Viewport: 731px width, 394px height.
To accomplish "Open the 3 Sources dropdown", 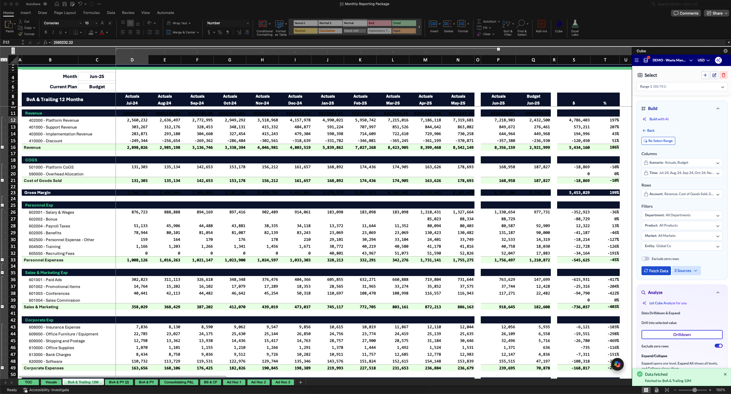I will pyautogui.click(x=686, y=271).
